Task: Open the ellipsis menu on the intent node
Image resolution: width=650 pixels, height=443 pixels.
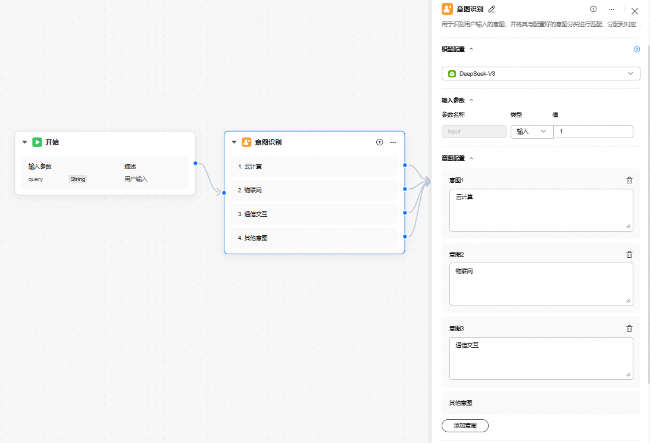Action: click(x=393, y=142)
